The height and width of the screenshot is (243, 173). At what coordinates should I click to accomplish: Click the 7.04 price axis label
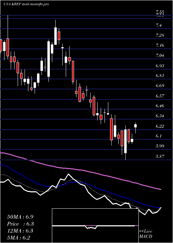160,55
